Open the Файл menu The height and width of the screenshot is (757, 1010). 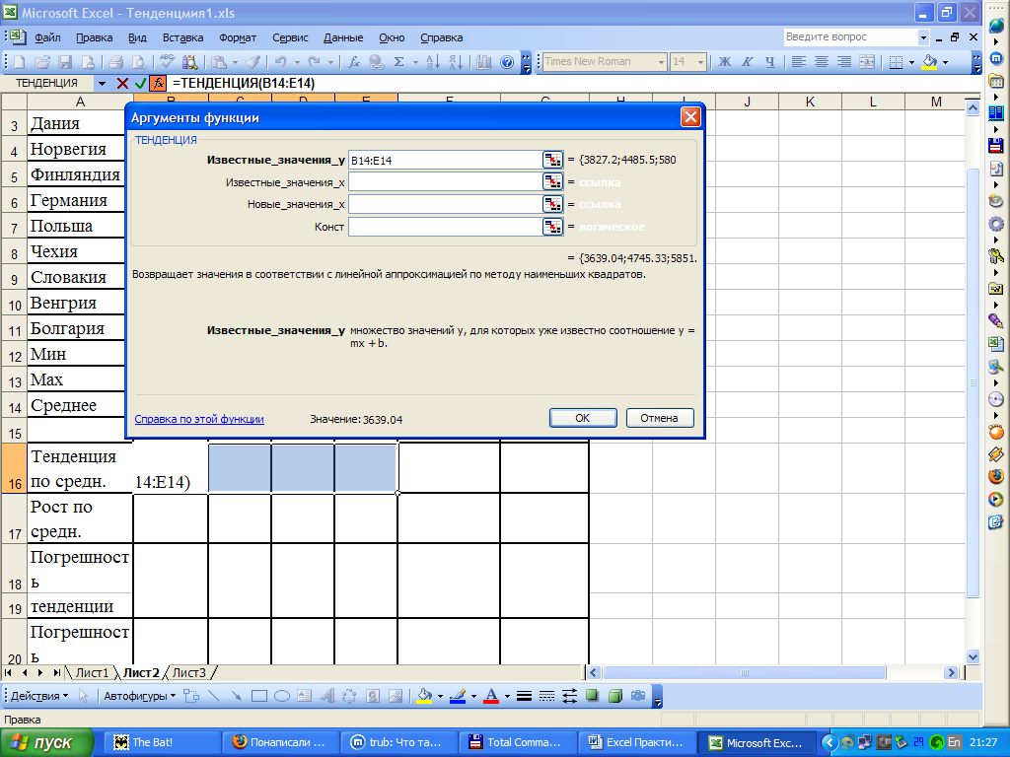[x=47, y=38]
